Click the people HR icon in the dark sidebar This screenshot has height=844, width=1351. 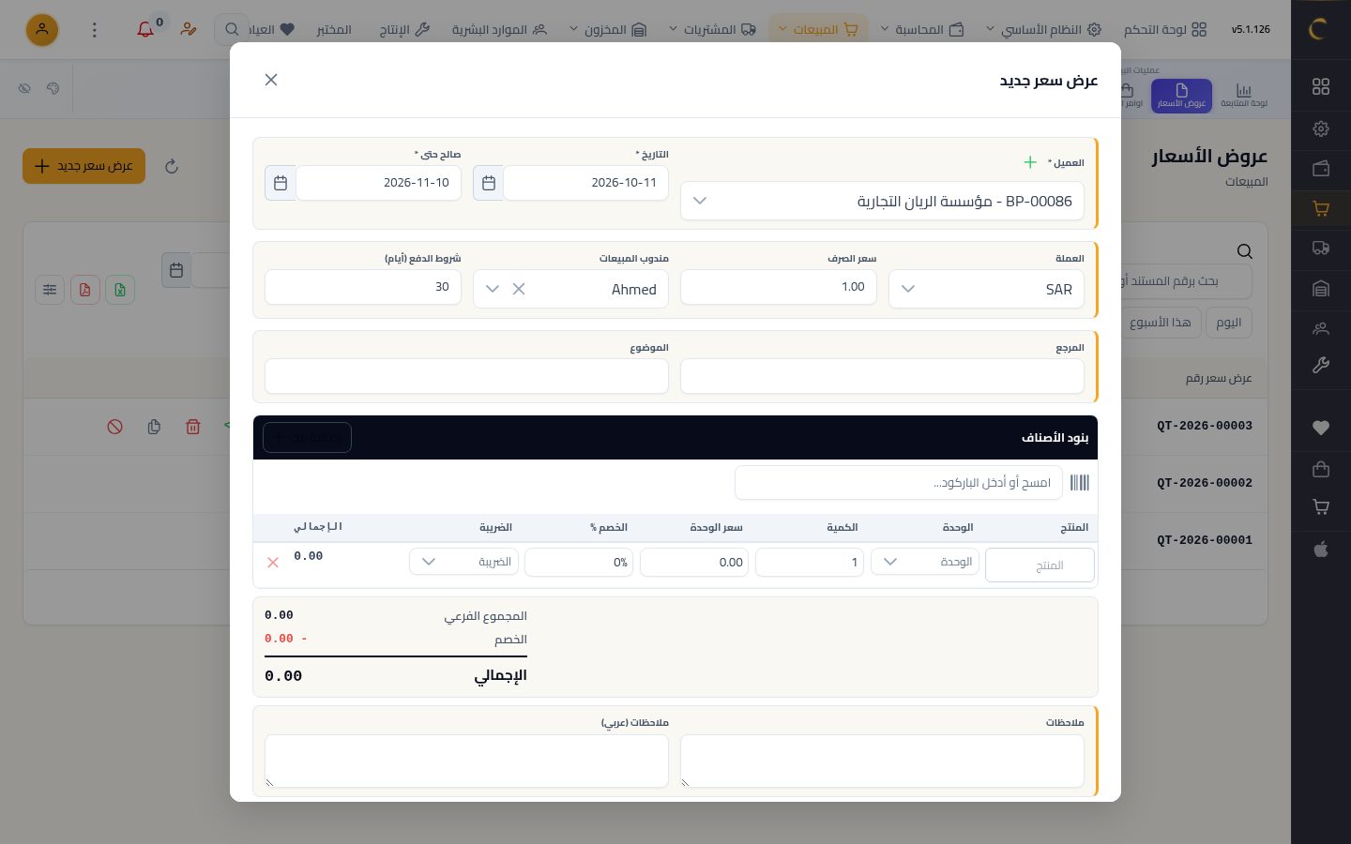tap(1321, 329)
